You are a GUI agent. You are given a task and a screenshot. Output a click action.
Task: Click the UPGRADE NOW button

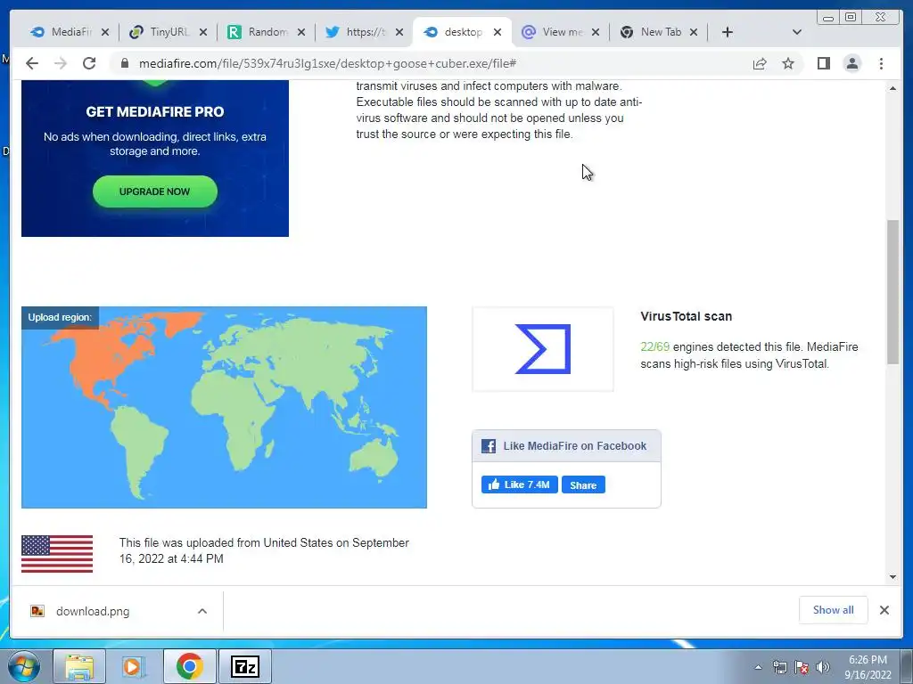[x=155, y=191]
